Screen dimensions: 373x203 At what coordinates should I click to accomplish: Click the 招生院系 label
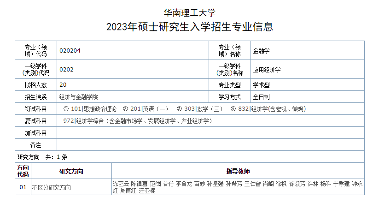click(x=36, y=97)
